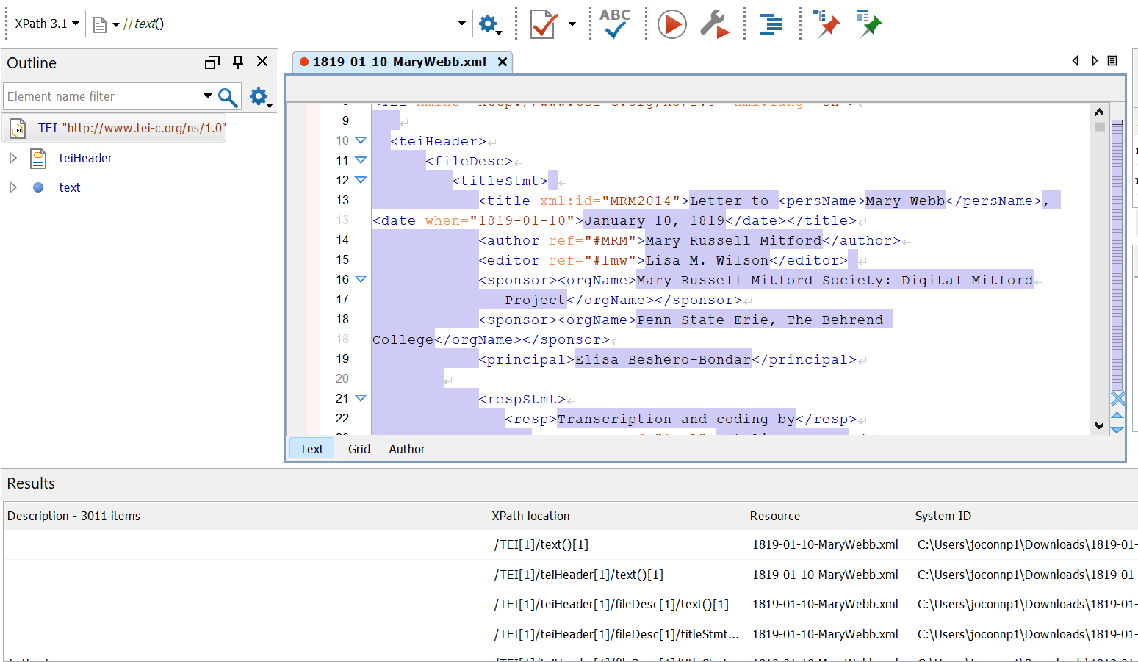
Task: Click the red pin toolbar icon
Action: pos(827,24)
